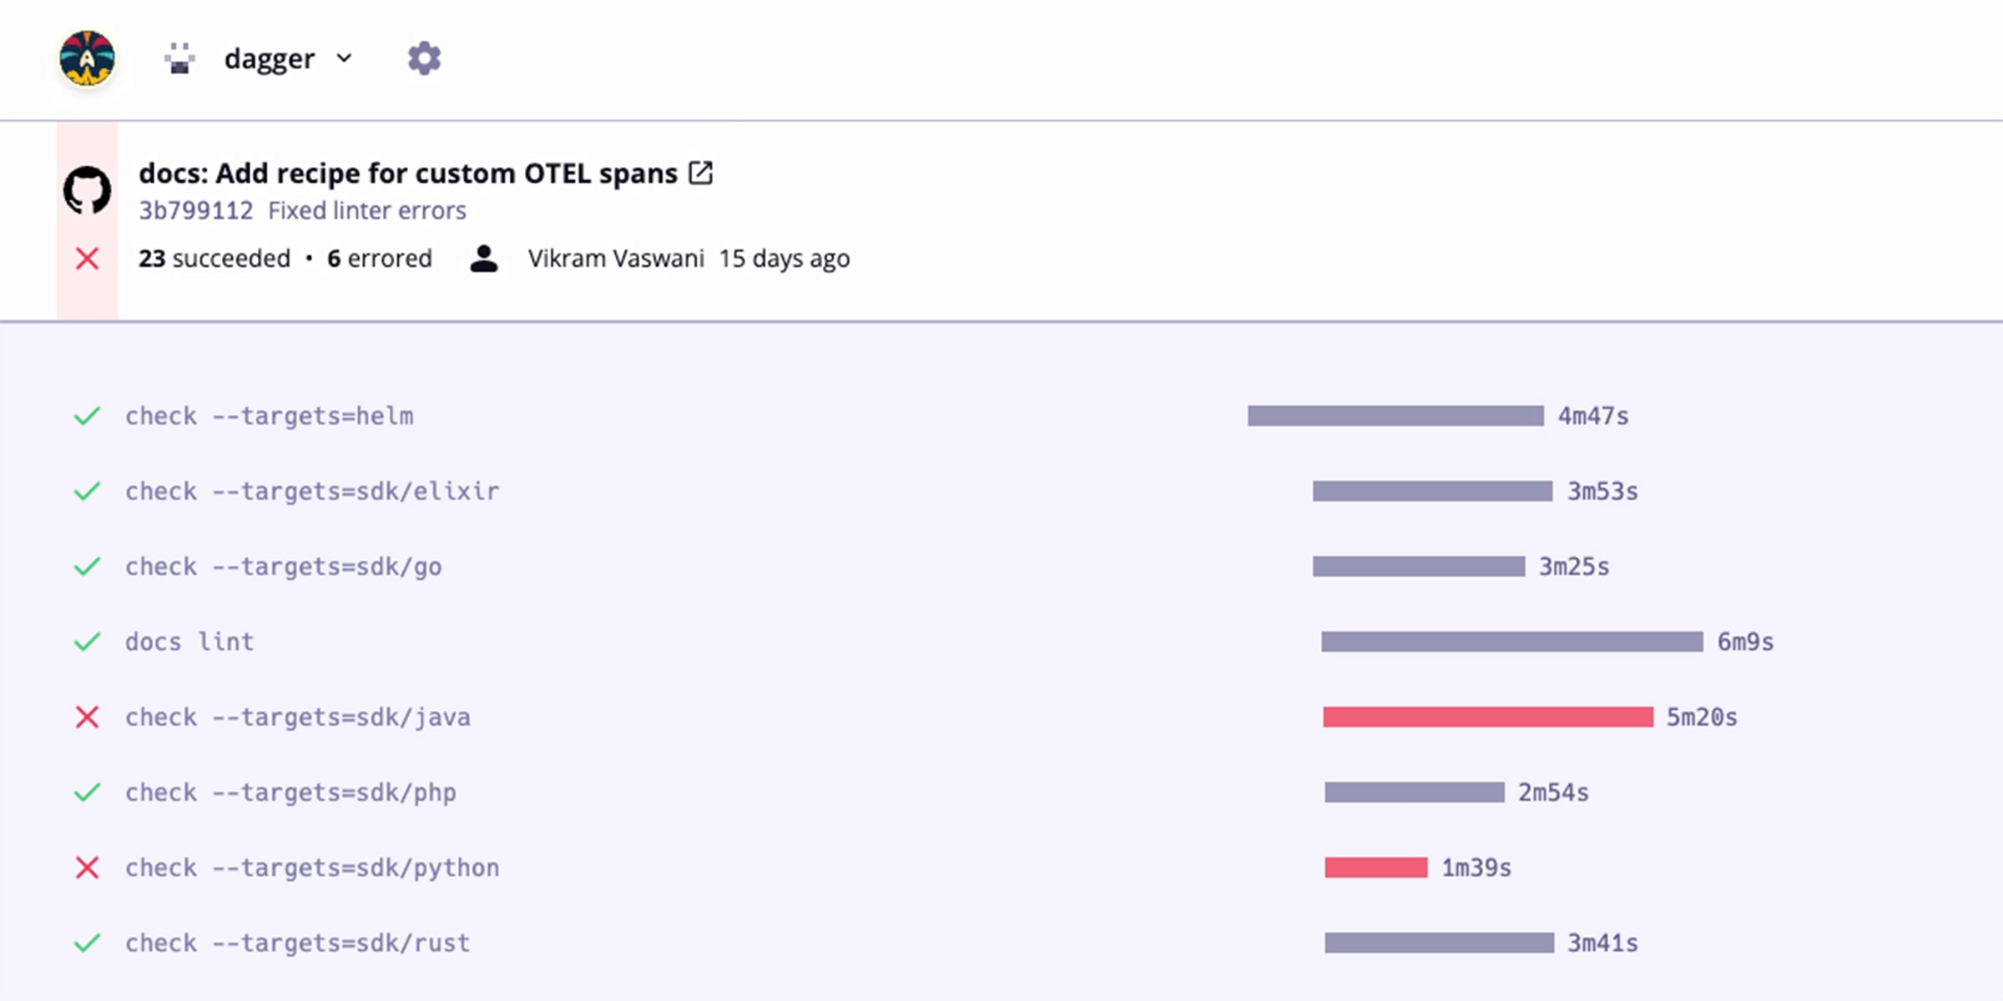Viewport: 2003px width, 1001px height.
Task: Click red X beside sdk/python check
Action: coord(87,868)
